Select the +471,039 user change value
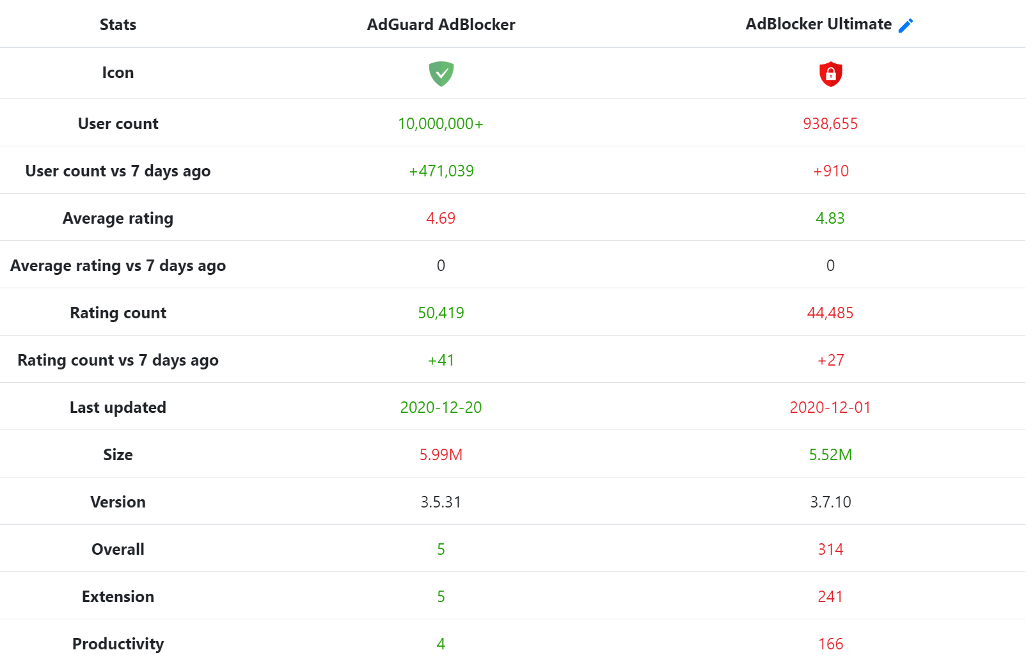1035x666 pixels. pos(441,171)
